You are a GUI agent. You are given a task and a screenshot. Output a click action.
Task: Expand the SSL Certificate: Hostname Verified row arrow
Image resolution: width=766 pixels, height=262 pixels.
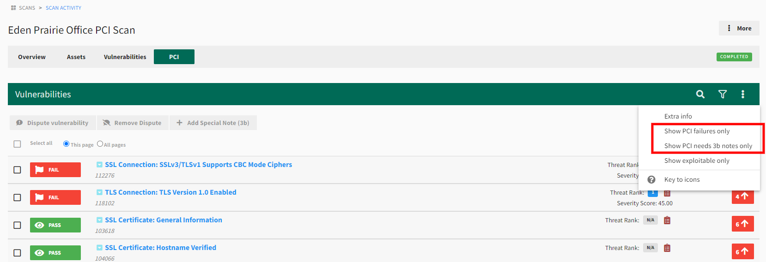[x=99, y=248]
